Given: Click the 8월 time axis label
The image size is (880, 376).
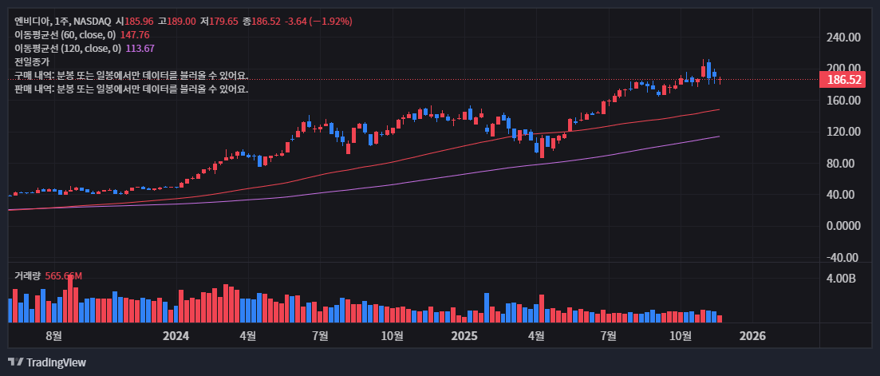Looking at the screenshot, I should click(53, 336).
